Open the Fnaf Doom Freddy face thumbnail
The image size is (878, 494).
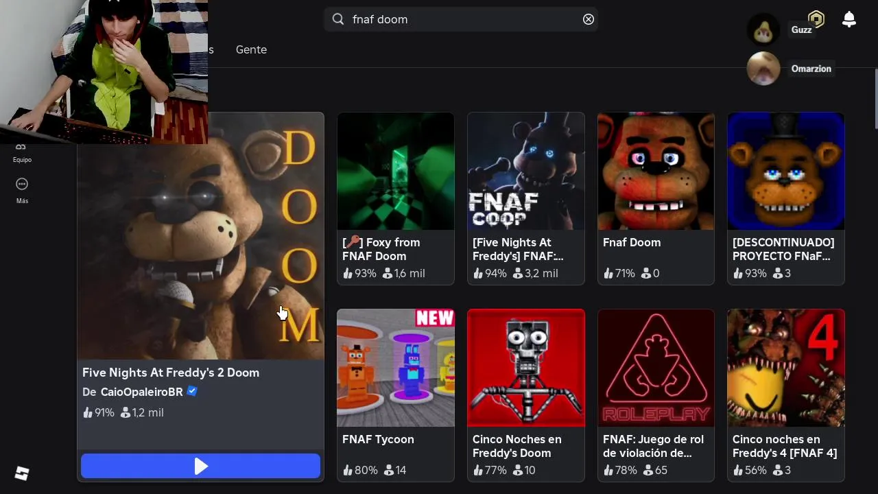[656, 171]
